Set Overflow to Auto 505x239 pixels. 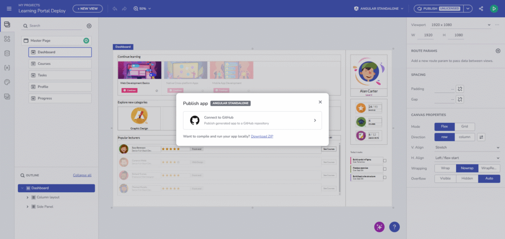(x=489, y=179)
